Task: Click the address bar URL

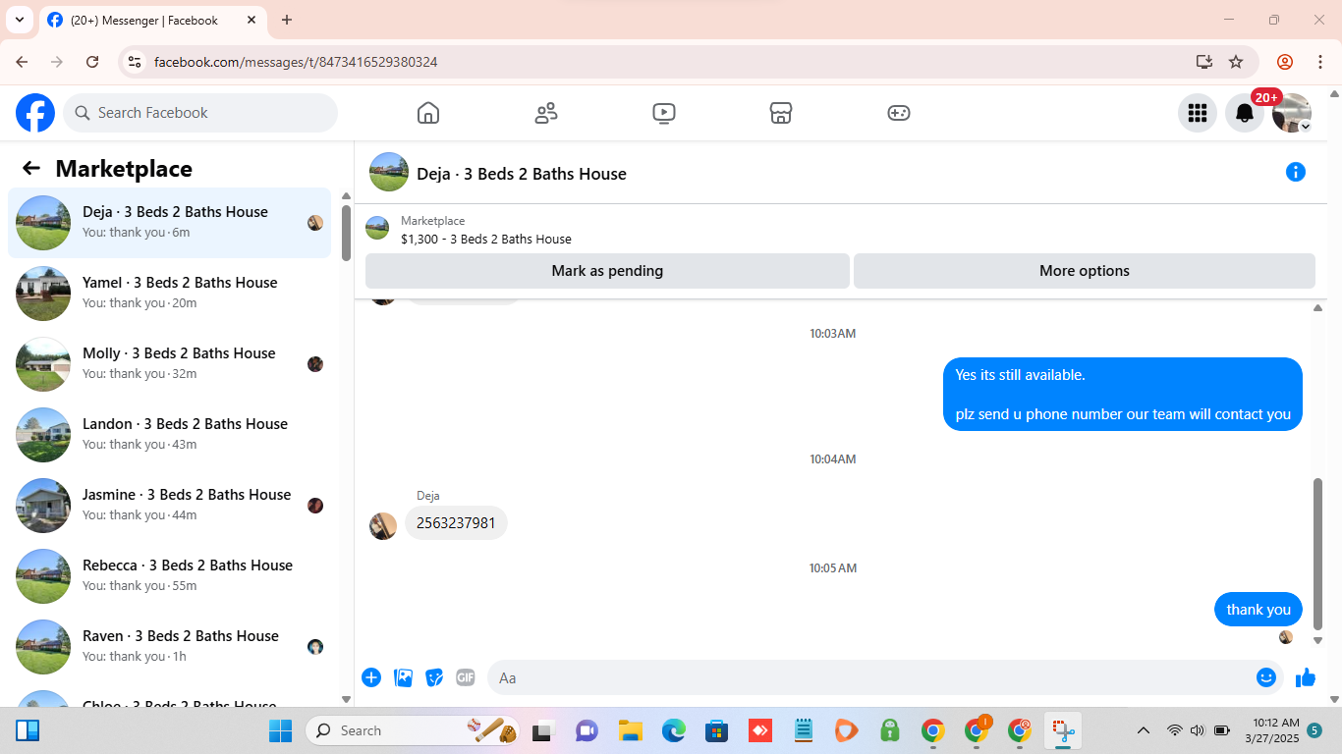Action: pos(296,62)
